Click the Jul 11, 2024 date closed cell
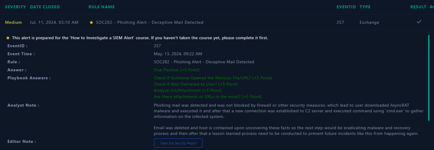The image size is (434, 150). (54, 22)
